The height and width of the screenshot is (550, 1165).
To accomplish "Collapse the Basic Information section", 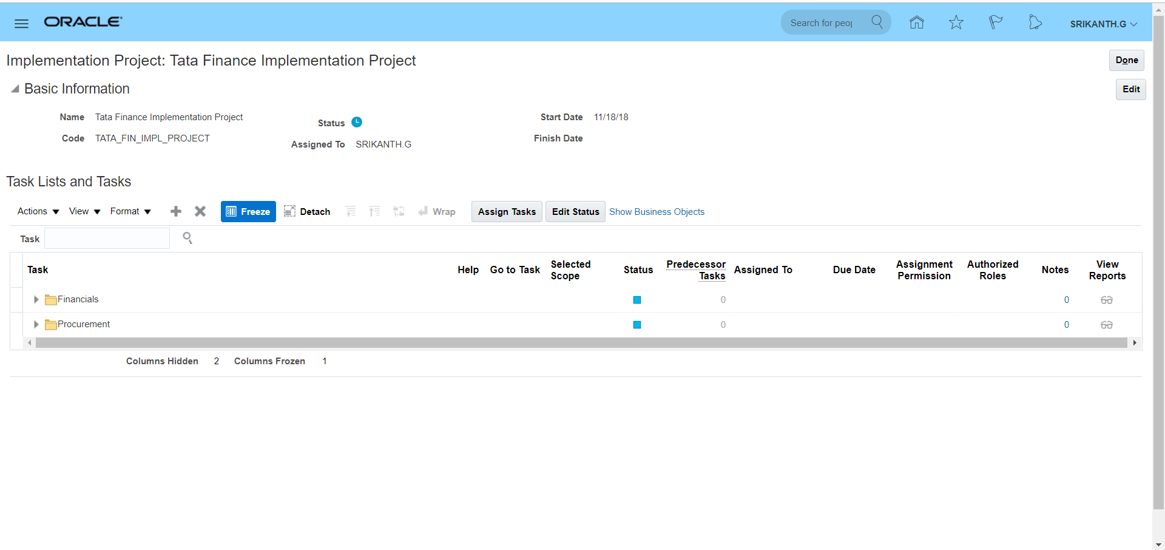I will (x=15, y=89).
